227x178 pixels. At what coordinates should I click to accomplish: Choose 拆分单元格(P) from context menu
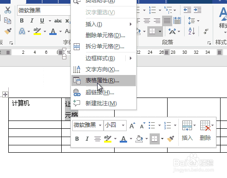[104, 46]
